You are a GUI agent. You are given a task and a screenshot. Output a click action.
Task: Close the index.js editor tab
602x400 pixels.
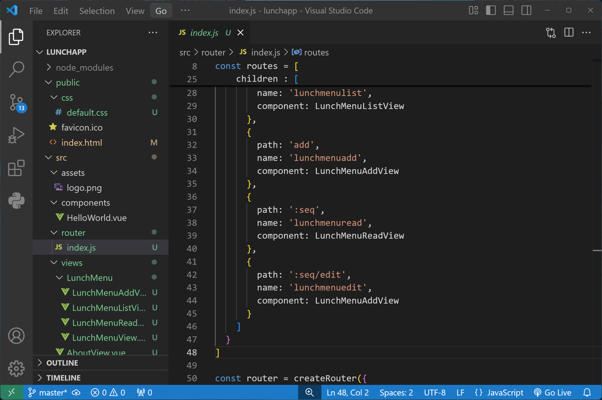coord(241,33)
